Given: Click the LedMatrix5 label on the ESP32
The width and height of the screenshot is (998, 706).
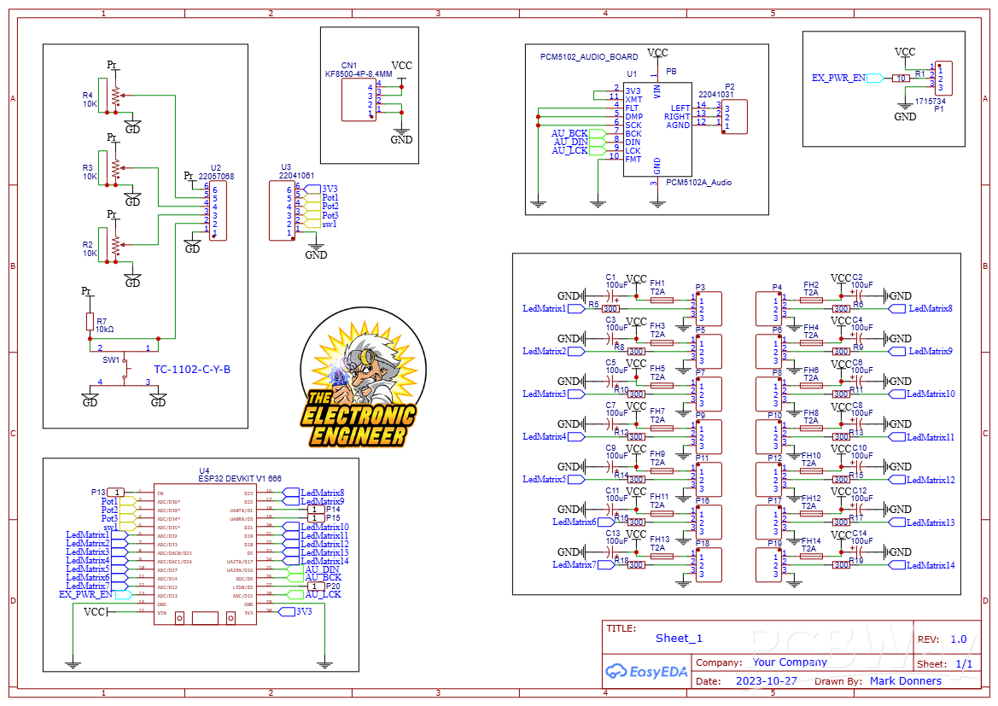Looking at the screenshot, I should pyautogui.click(x=88, y=569).
